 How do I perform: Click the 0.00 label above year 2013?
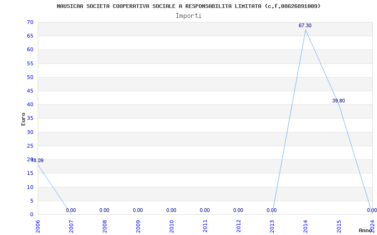pos(271,211)
